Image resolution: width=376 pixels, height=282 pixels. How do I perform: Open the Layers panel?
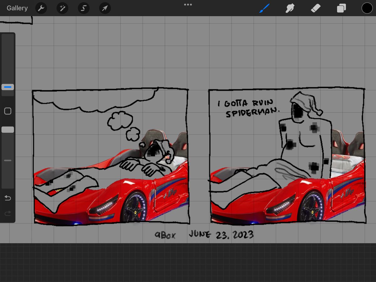coord(341,8)
